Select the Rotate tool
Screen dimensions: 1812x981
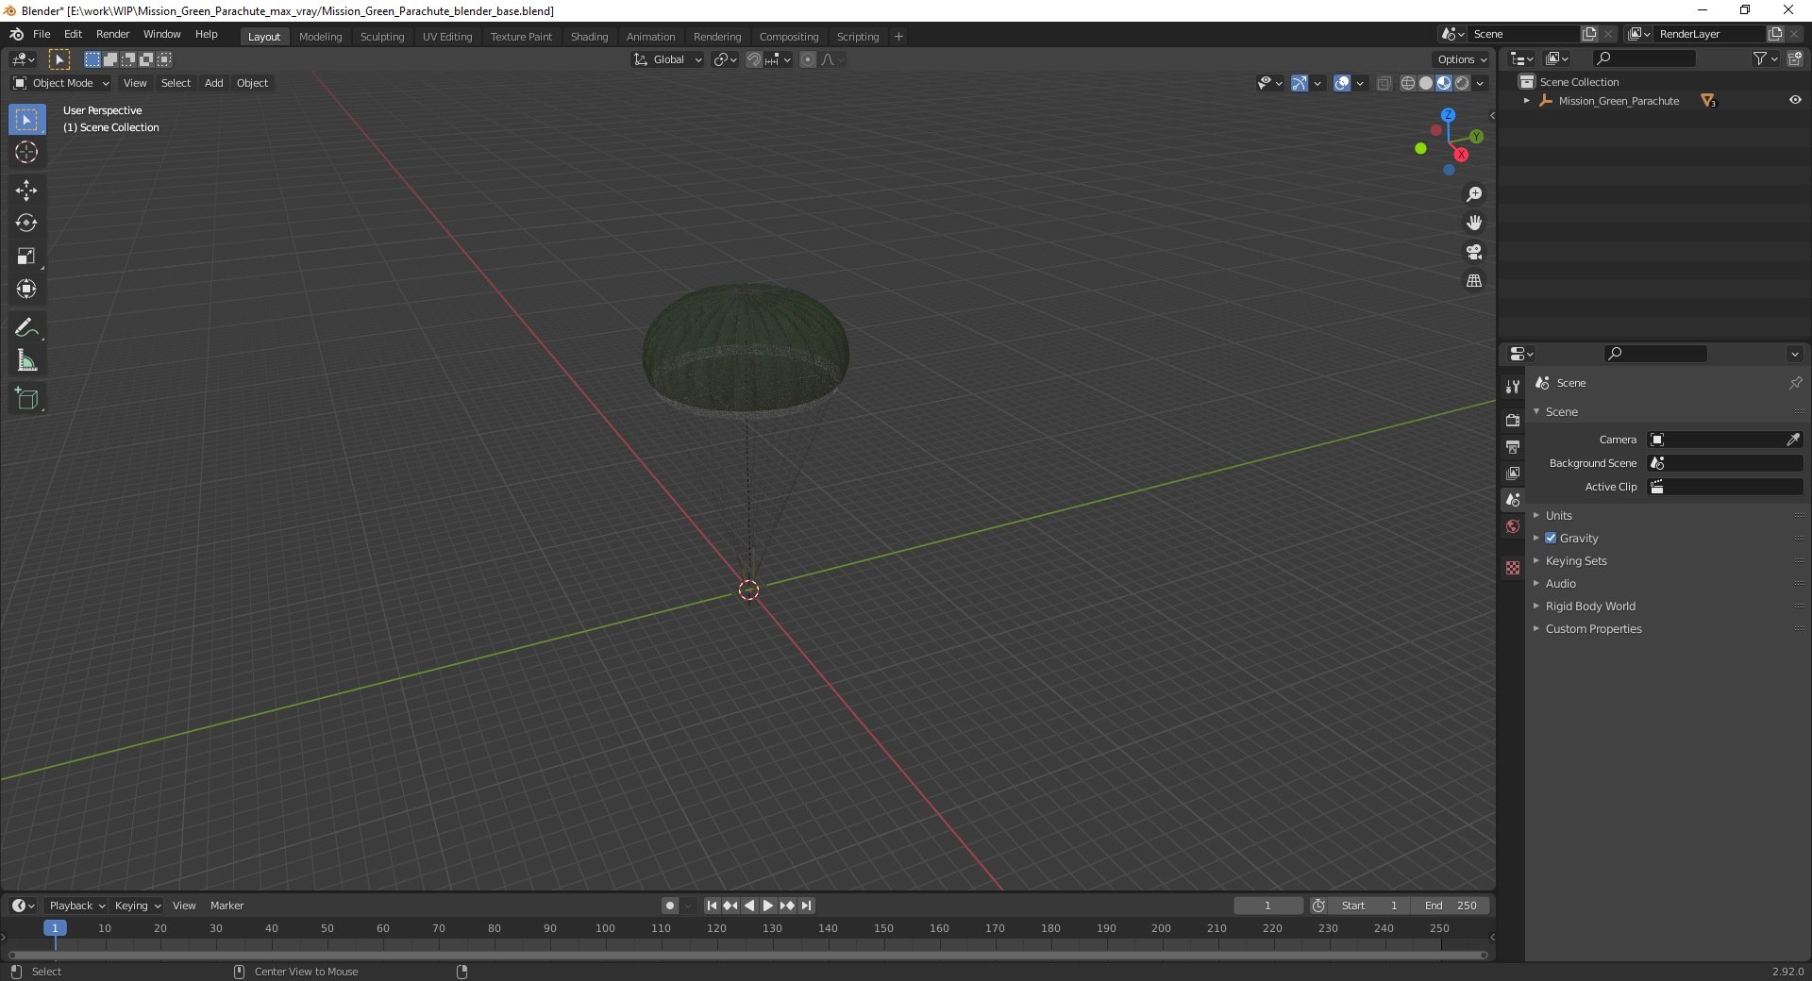point(26,224)
